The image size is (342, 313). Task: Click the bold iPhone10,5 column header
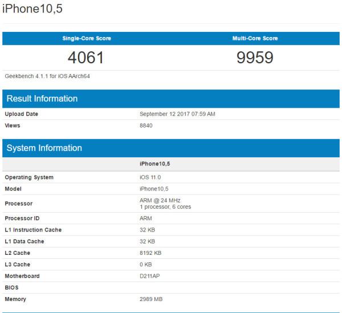coord(154,164)
